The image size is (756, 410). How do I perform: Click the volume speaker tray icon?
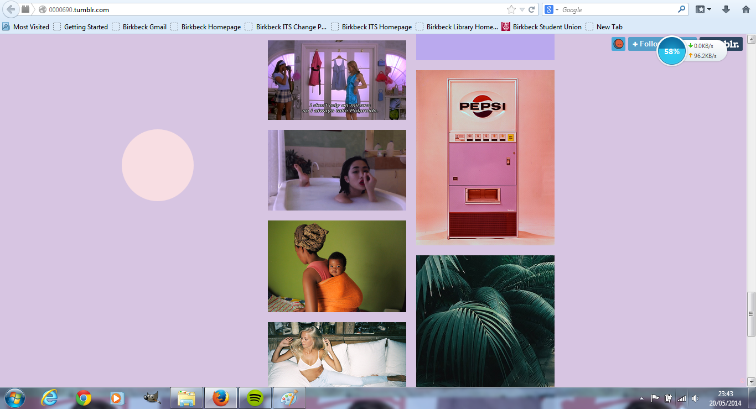click(x=695, y=398)
